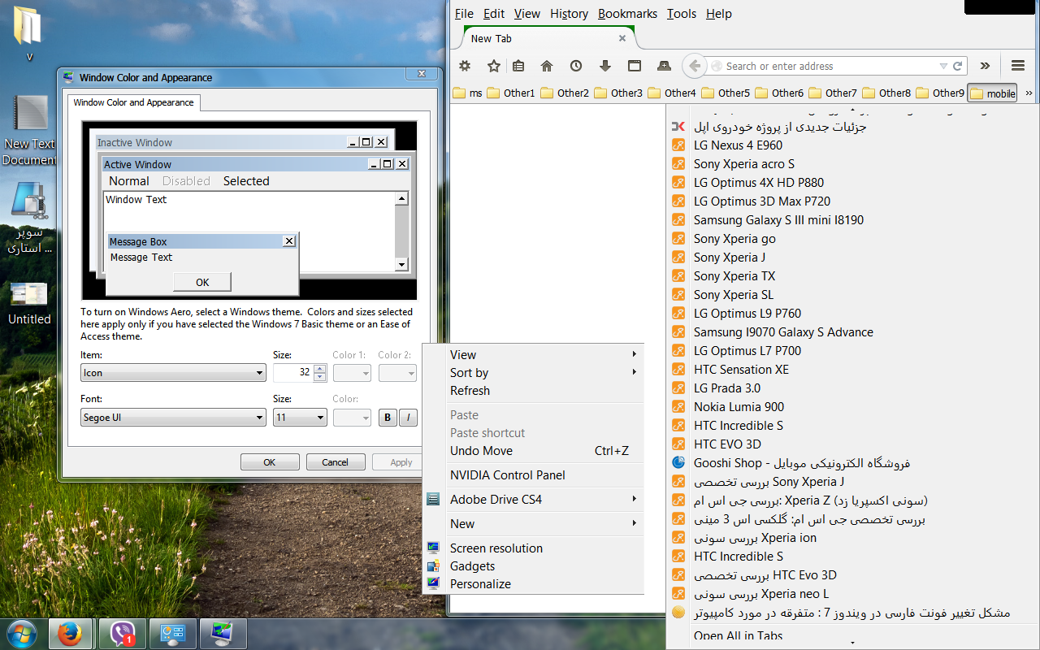This screenshot has height=650, width=1040.
Task: Open the ms bookmarks folder
Action: tap(468, 93)
